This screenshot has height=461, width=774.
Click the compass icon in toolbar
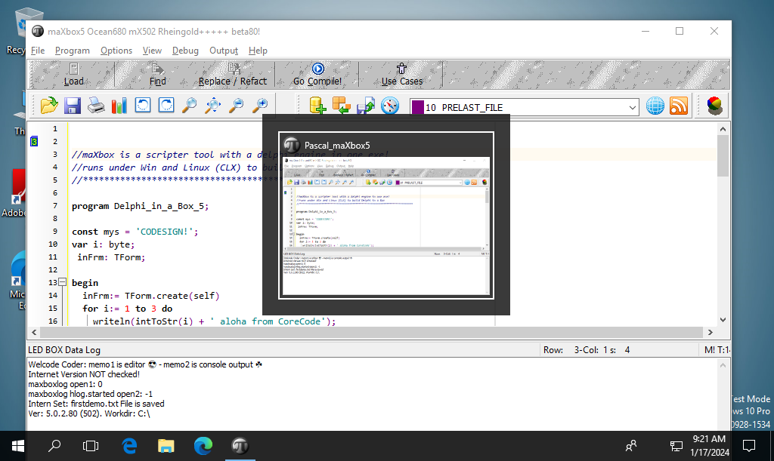tap(390, 106)
